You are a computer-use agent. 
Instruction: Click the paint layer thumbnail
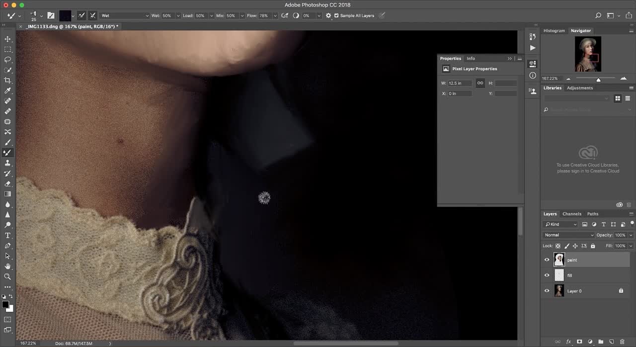click(x=559, y=260)
